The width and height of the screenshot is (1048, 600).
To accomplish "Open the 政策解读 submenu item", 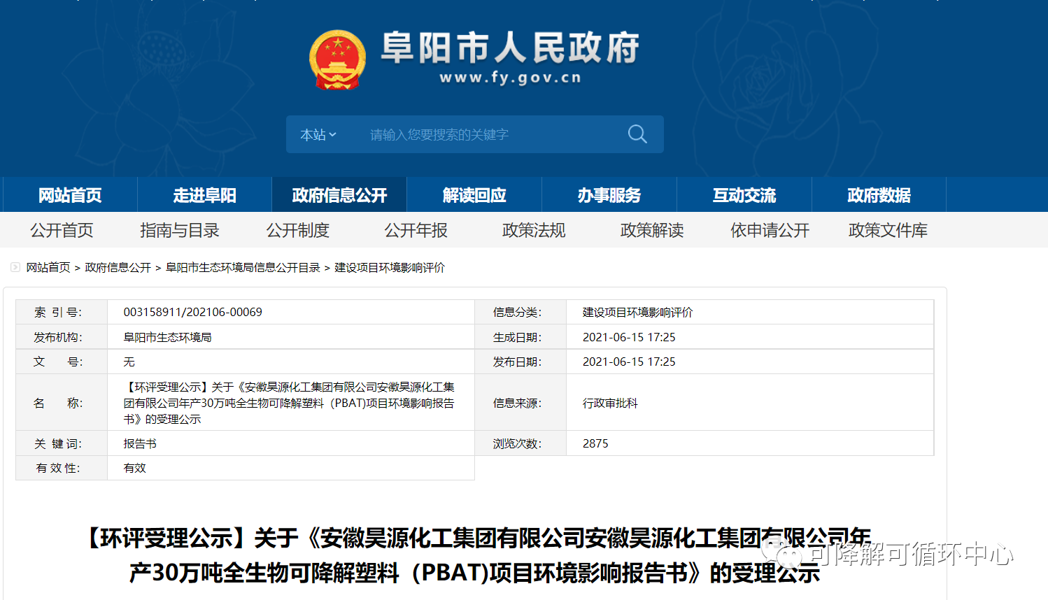I will [652, 230].
